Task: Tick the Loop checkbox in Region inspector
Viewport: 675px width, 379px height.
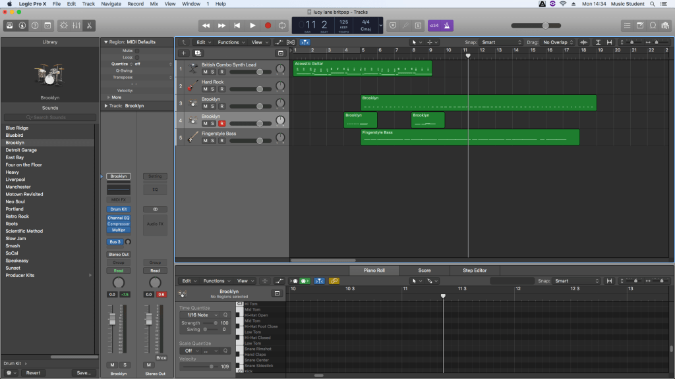Action: 136,57
